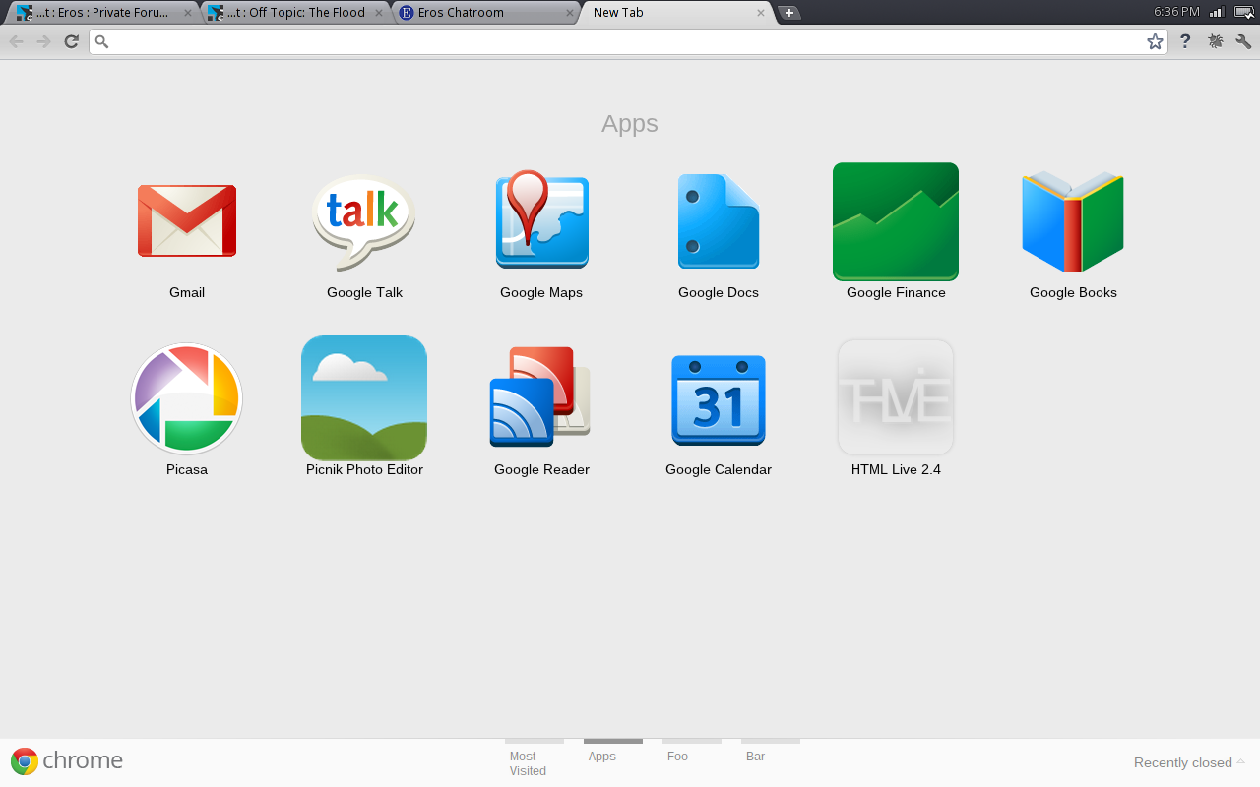Expand the Recently closed menu
Image resolution: width=1260 pixels, height=787 pixels.
[x=1189, y=762]
